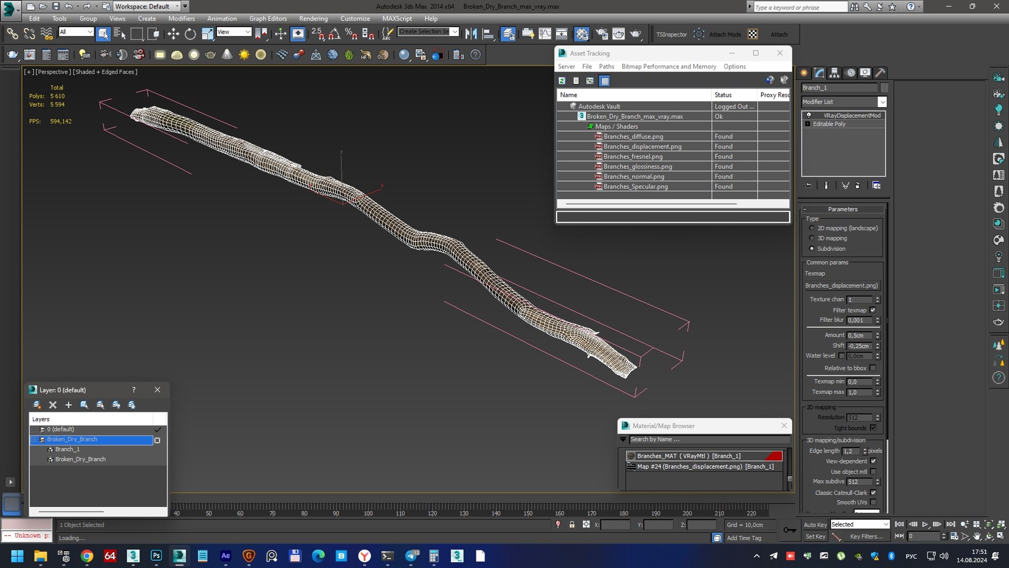Screen dimensions: 1009x568
Task: Enable Use object mtl checkbox
Action: [873, 472]
